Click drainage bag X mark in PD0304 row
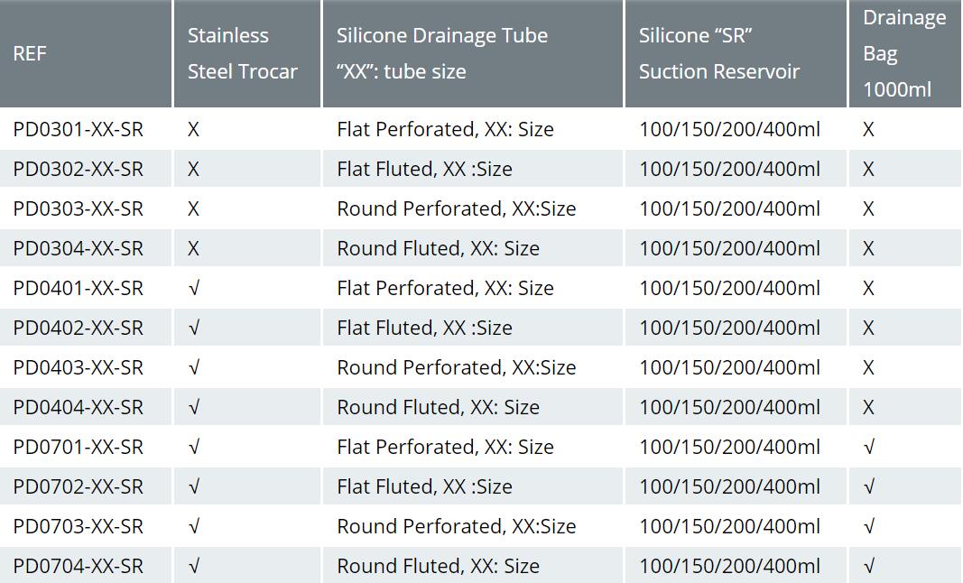The width and height of the screenshot is (963, 583). [x=868, y=248]
